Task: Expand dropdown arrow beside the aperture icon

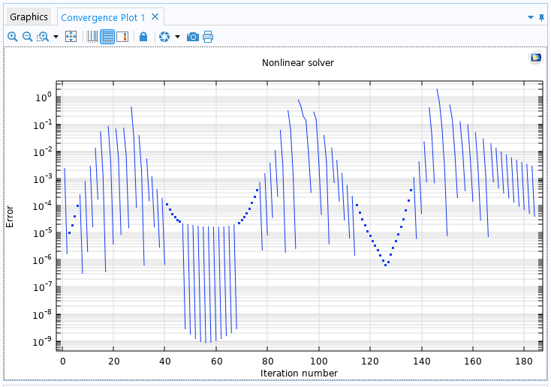Action: (x=177, y=36)
